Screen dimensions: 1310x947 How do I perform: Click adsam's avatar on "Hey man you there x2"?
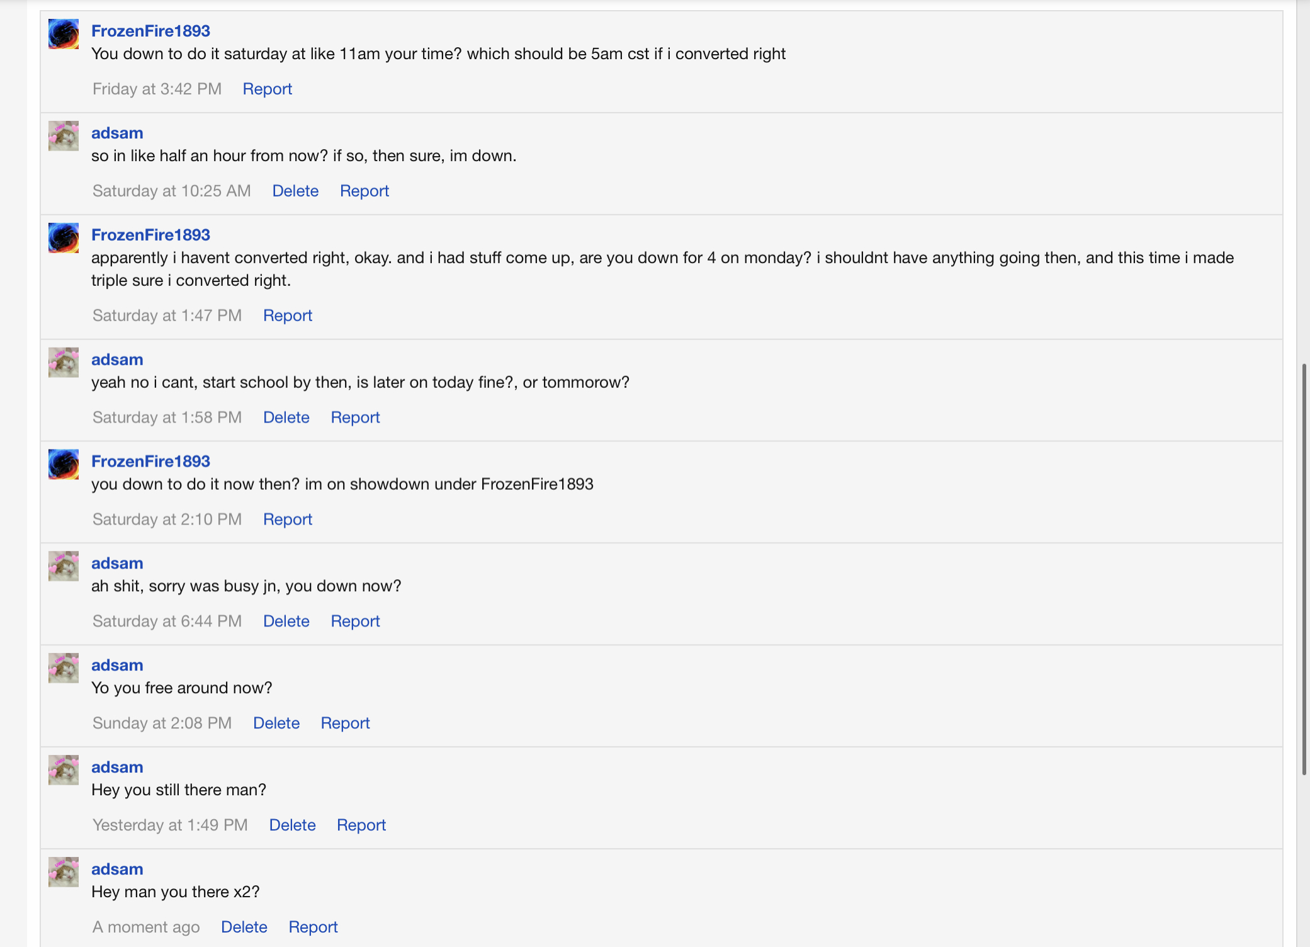pos(64,872)
